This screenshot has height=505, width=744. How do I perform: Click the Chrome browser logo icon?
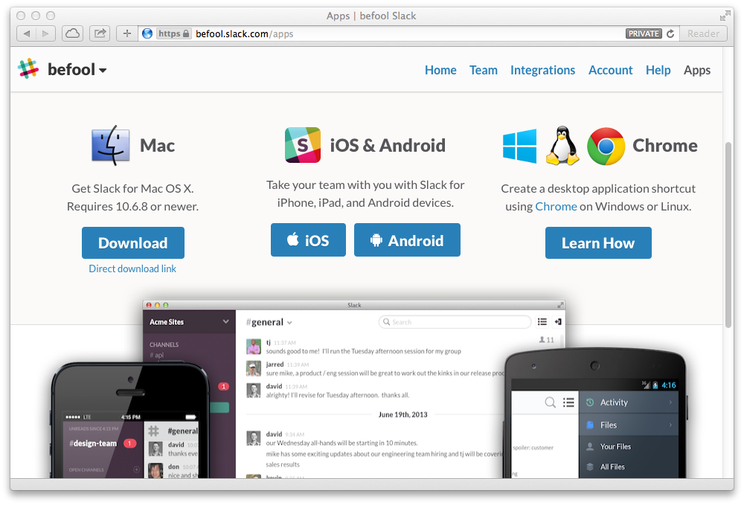tap(606, 146)
